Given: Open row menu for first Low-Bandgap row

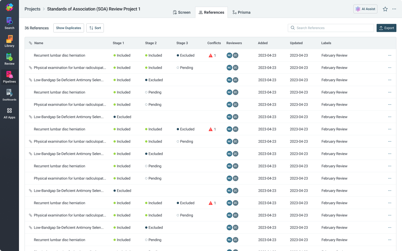Looking at the screenshot, I should click(x=390, y=80).
